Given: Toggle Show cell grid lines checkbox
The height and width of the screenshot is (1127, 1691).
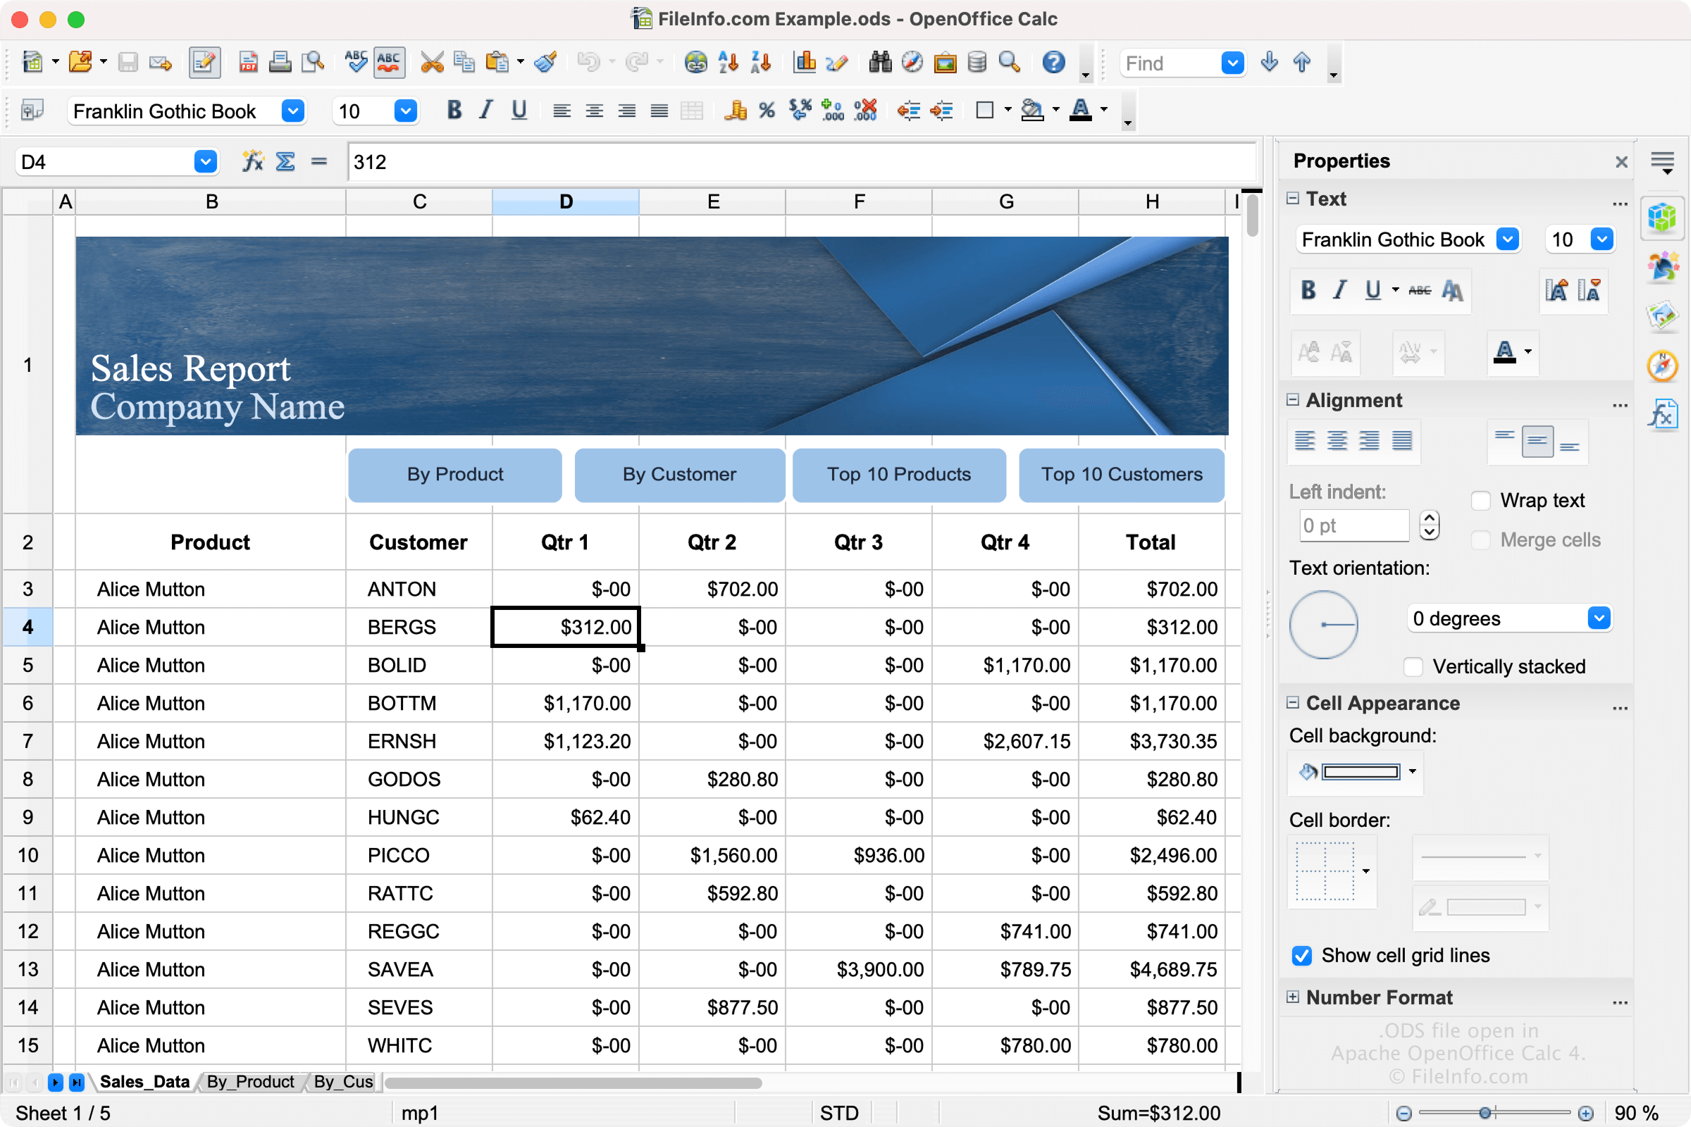Looking at the screenshot, I should click(x=1302, y=954).
